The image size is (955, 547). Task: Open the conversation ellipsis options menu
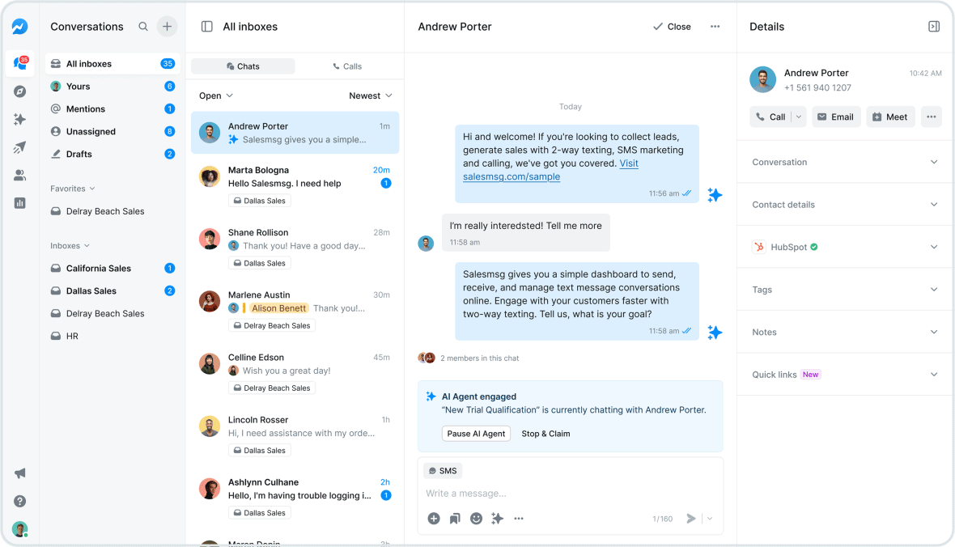[715, 26]
